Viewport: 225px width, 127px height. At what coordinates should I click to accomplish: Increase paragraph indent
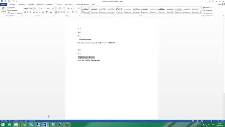[72, 8]
